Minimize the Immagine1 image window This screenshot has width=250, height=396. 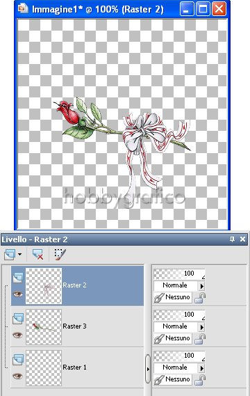[187, 9]
